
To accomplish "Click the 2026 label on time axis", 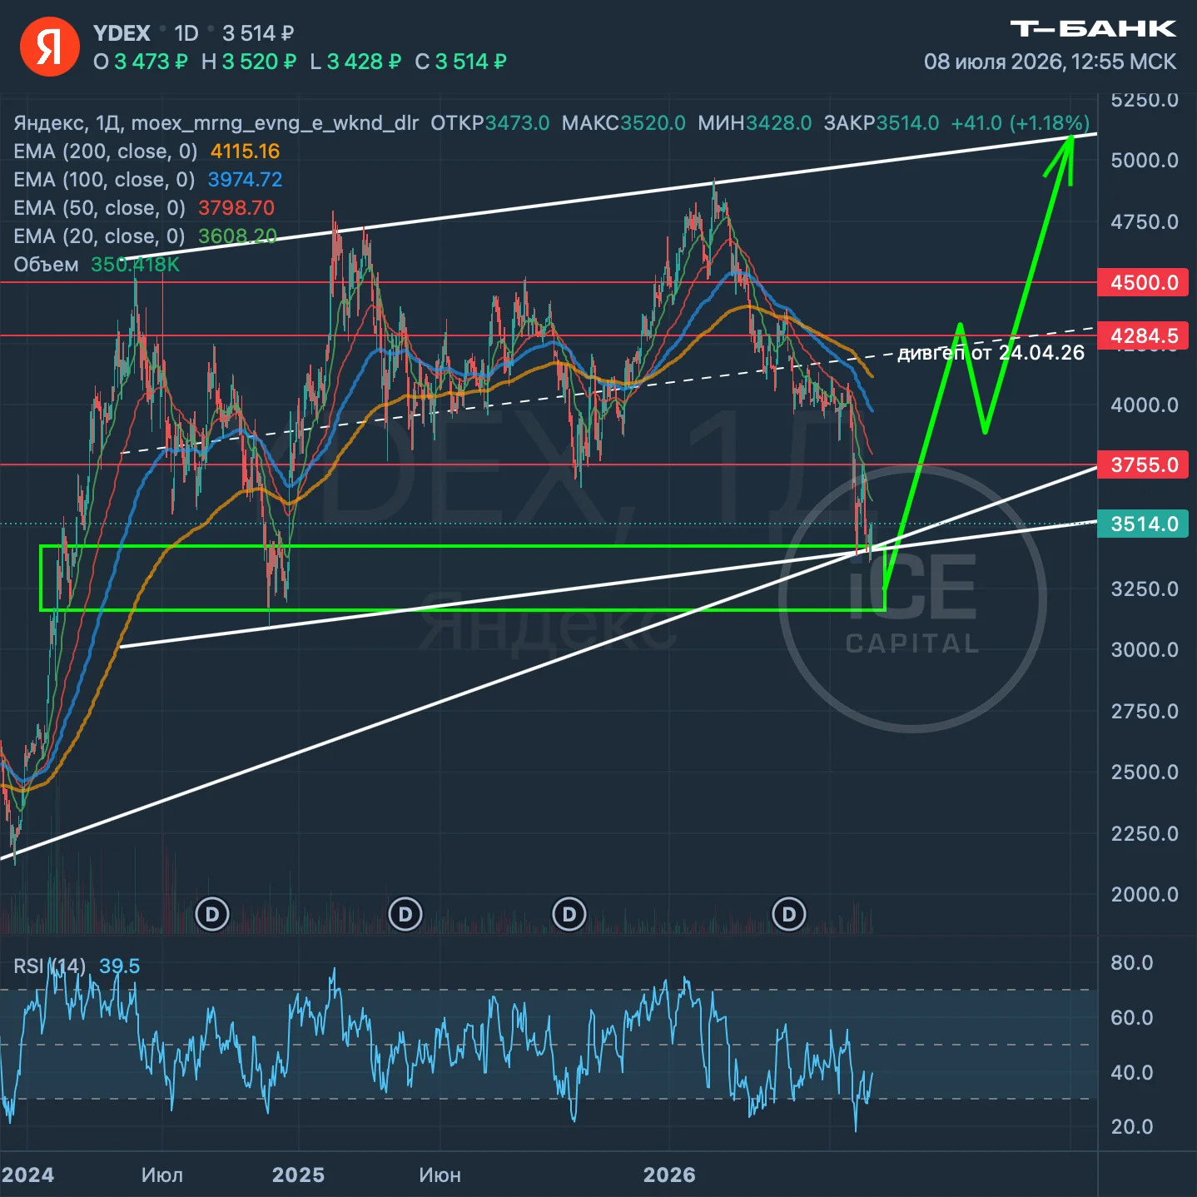I will click(x=669, y=1175).
